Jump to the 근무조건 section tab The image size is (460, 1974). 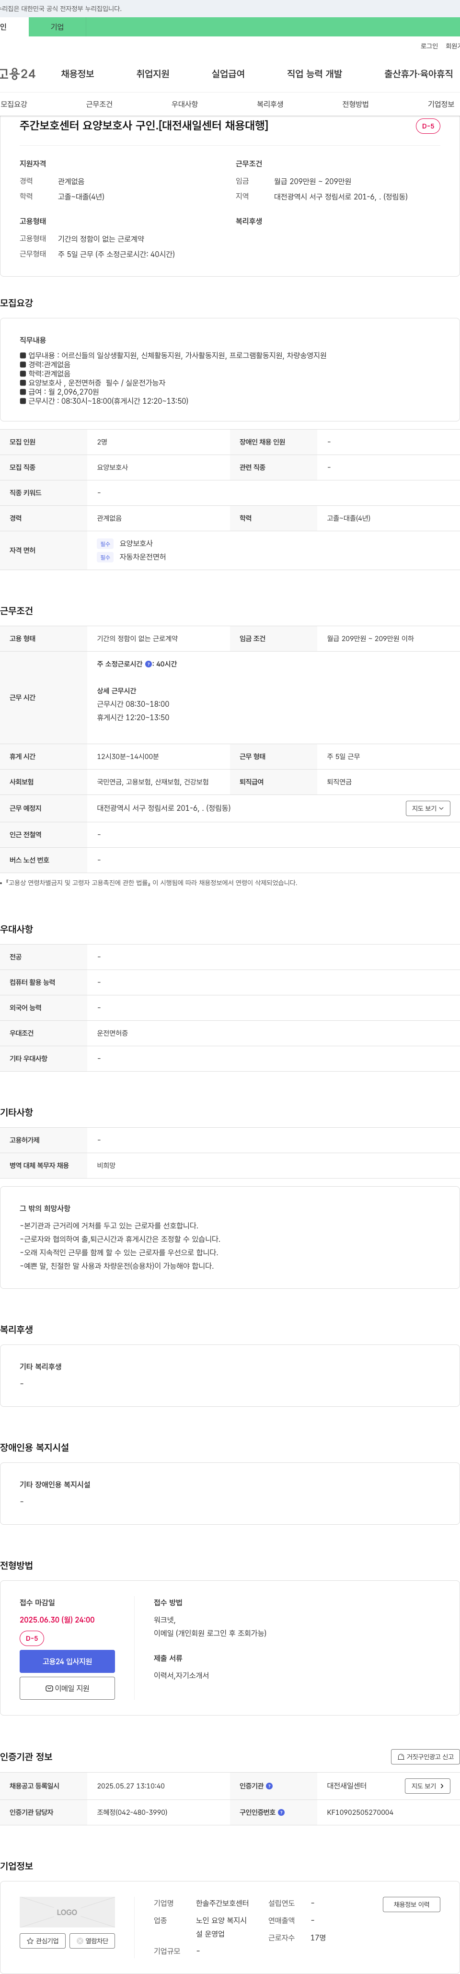[100, 104]
